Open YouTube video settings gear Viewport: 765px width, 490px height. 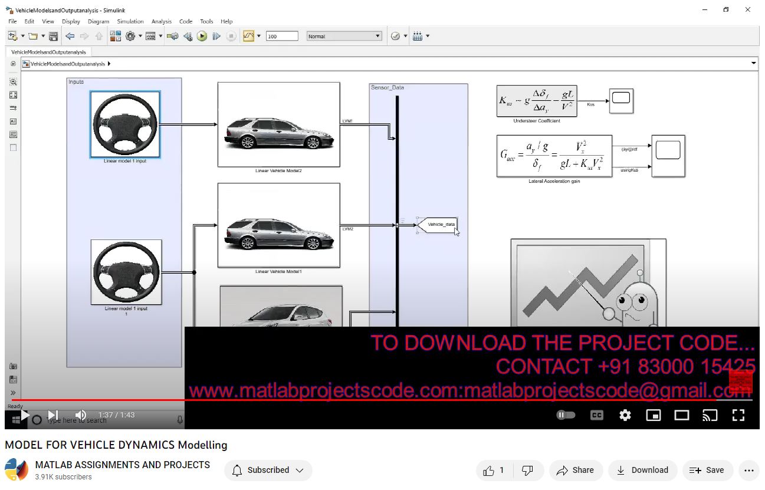(x=625, y=415)
